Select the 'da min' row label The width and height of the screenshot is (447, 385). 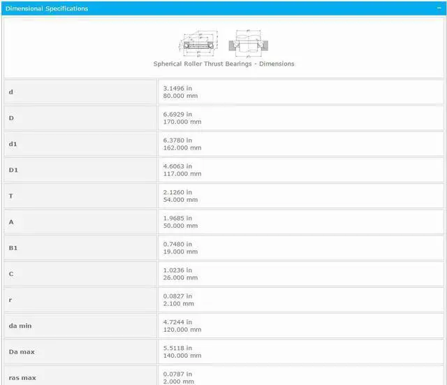(20, 326)
